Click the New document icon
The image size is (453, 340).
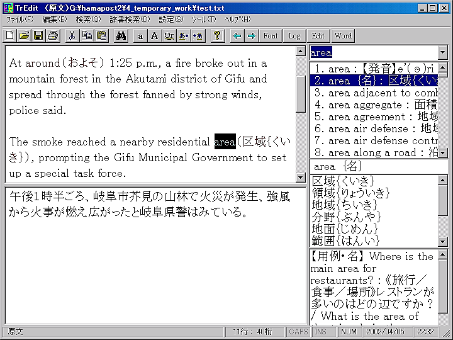[10, 36]
